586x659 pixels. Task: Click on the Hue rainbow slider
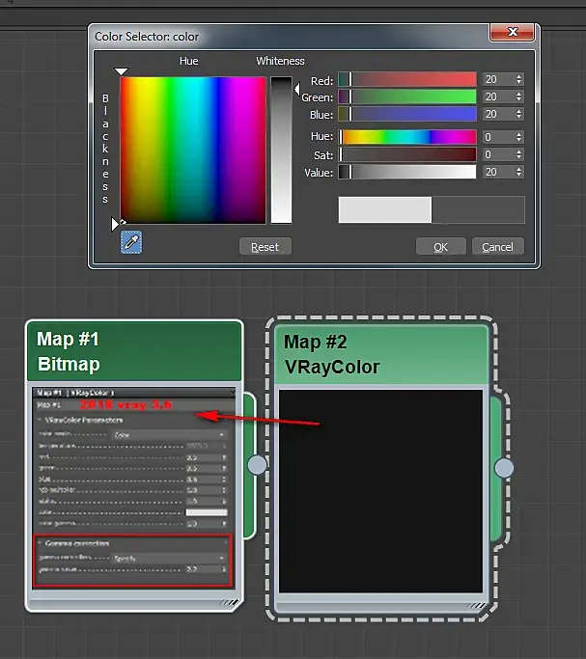pyautogui.click(x=407, y=137)
